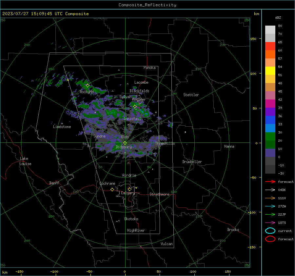Click the Blackfalds city label

pyautogui.click(x=139, y=91)
